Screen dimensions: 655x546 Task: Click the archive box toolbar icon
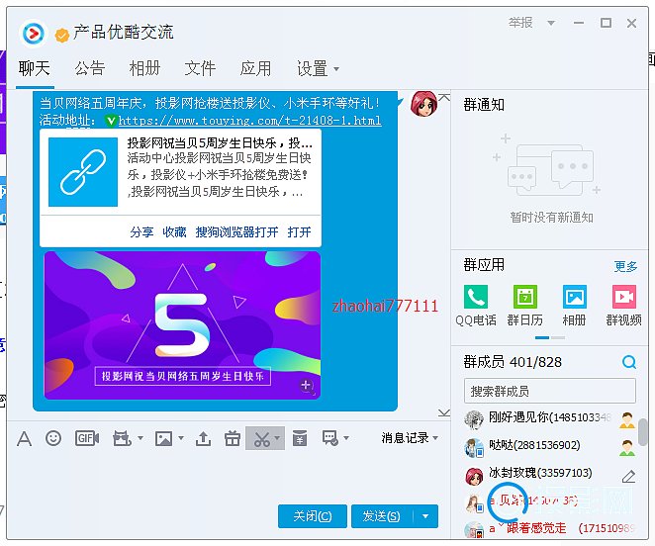click(300, 438)
